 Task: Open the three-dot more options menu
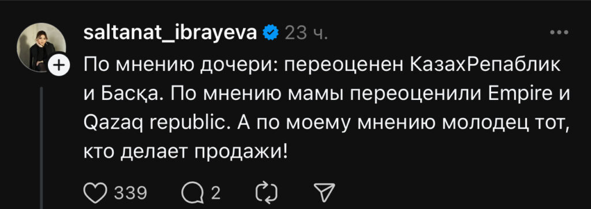559,33
